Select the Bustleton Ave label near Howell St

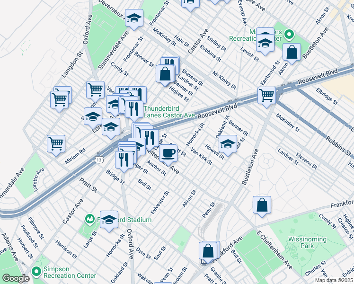(250, 167)
